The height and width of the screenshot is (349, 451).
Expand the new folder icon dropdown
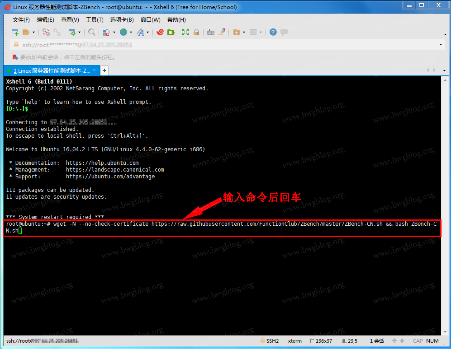click(244, 32)
